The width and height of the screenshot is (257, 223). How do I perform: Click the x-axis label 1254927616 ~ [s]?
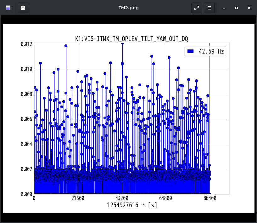132,205
